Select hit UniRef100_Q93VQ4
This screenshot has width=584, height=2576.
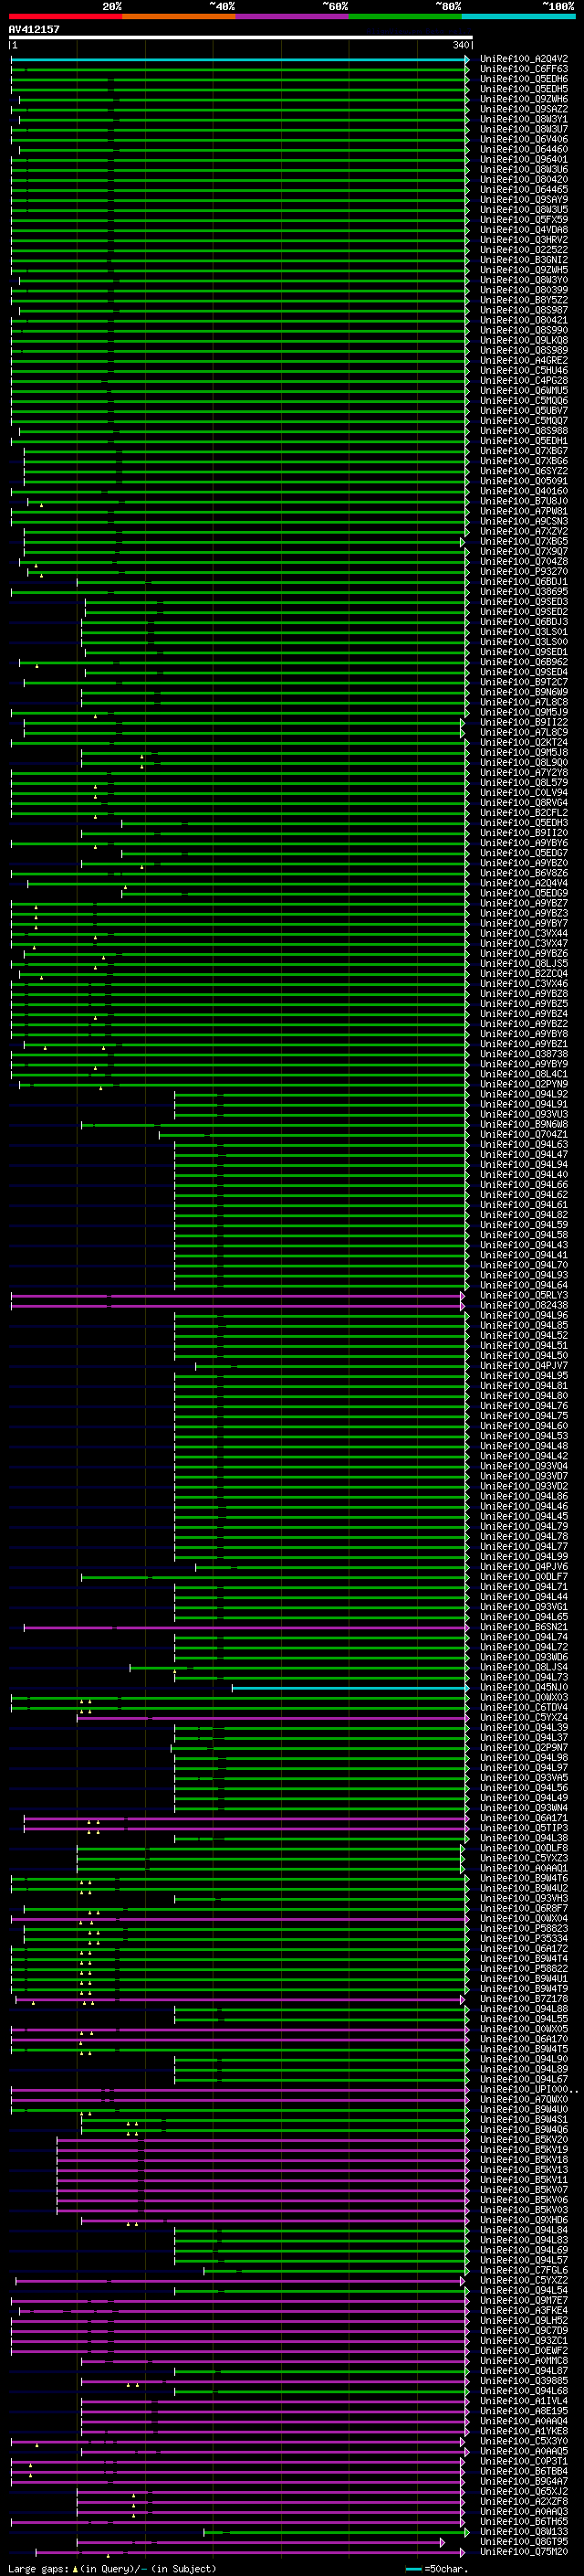(x=524, y=1466)
